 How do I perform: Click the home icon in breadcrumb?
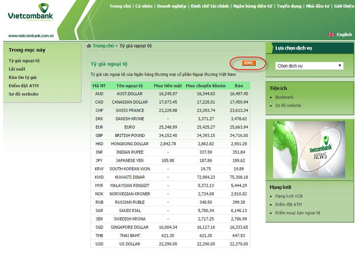(x=89, y=46)
